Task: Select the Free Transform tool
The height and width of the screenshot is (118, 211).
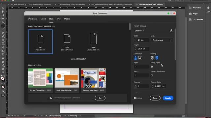Action: tap(3, 51)
